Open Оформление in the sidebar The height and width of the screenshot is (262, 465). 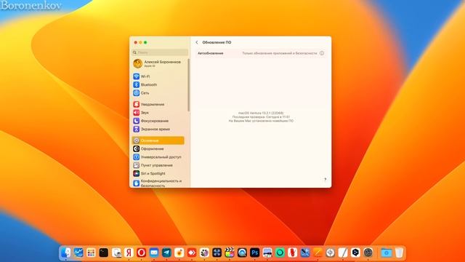(158, 148)
